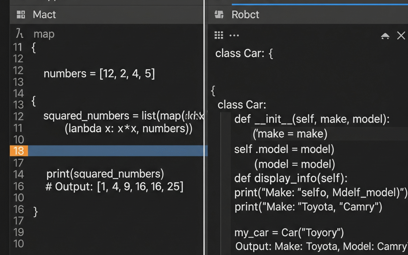
Task: Click the dotted grid icon in Robct panel
Action: tap(219, 35)
